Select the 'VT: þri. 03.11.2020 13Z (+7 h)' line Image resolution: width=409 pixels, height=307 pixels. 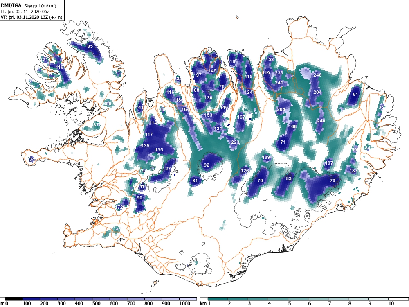[x=31, y=17]
